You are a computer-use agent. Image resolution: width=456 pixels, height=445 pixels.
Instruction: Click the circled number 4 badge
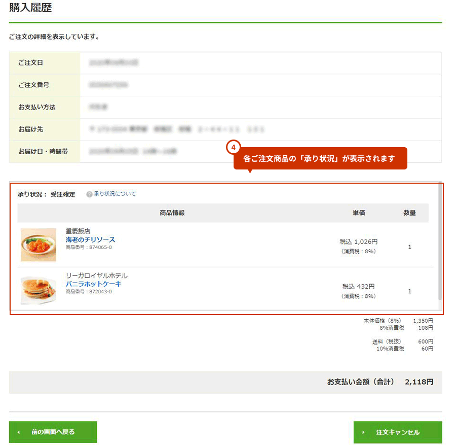point(233,147)
